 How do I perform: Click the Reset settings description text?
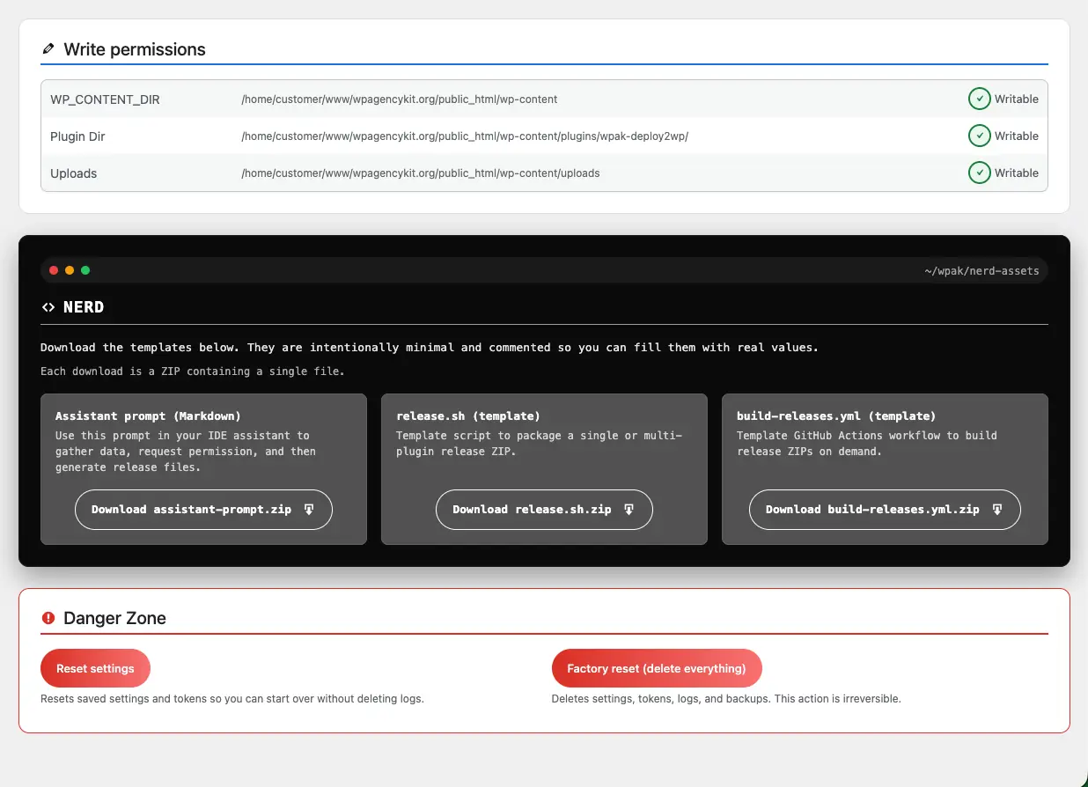pyautogui.click(x=232, y=699)
